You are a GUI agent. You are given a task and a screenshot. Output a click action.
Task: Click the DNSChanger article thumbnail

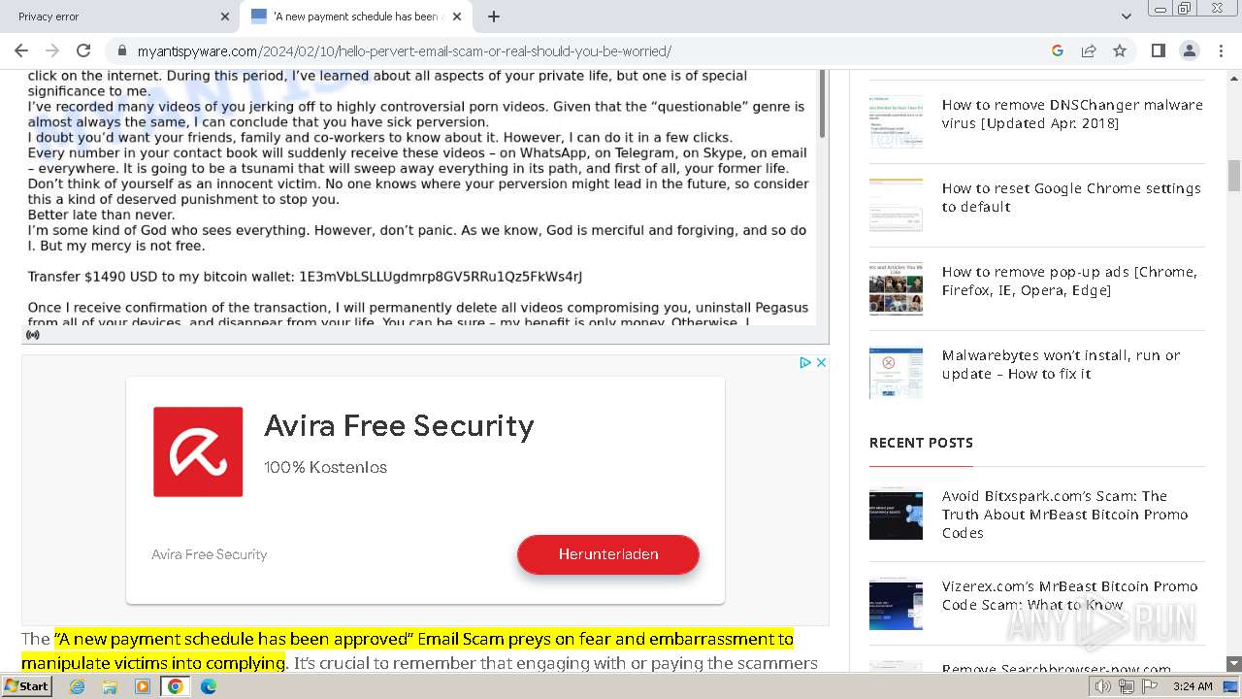[896, 122]
